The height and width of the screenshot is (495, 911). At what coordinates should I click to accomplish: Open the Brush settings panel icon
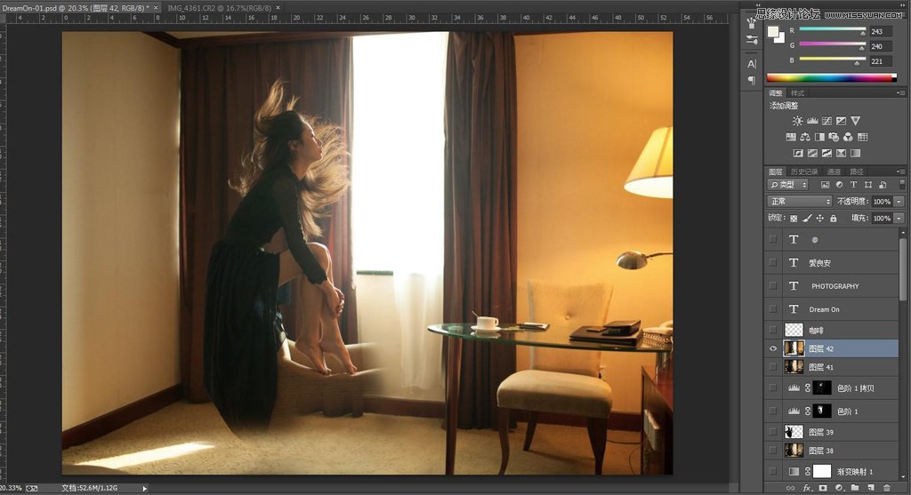pyautogui.click(x=752, y=40)
